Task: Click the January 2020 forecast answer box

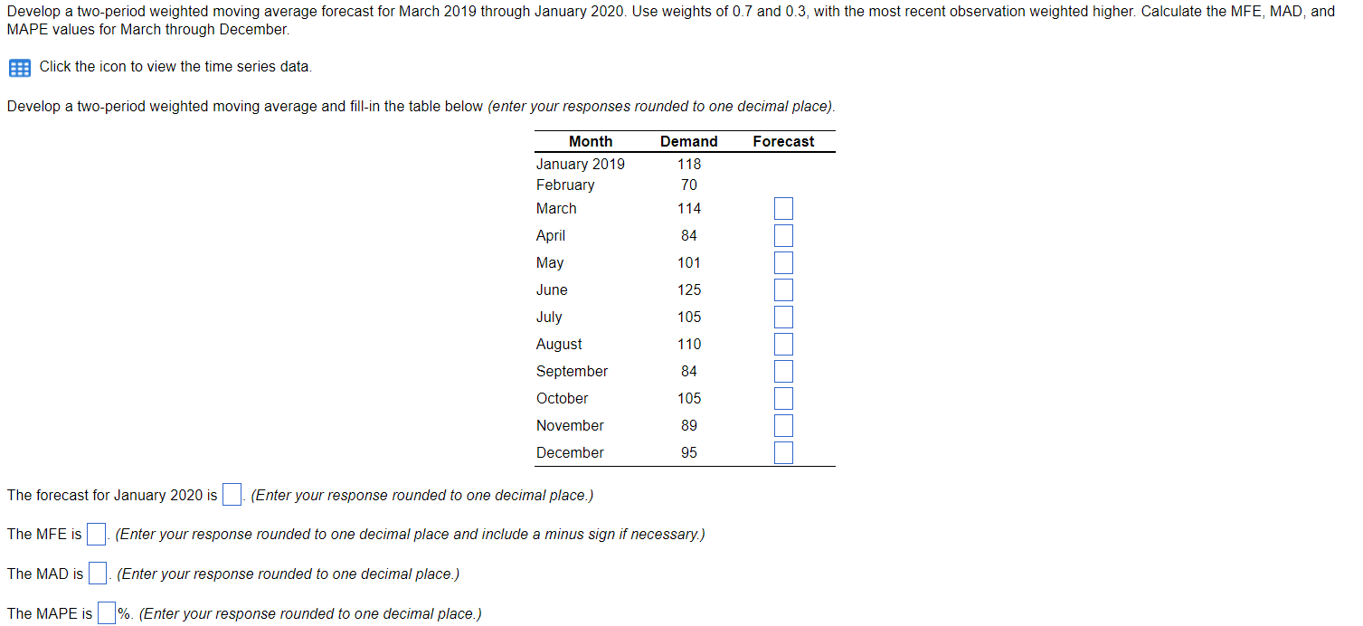Action: click(232, 494)
